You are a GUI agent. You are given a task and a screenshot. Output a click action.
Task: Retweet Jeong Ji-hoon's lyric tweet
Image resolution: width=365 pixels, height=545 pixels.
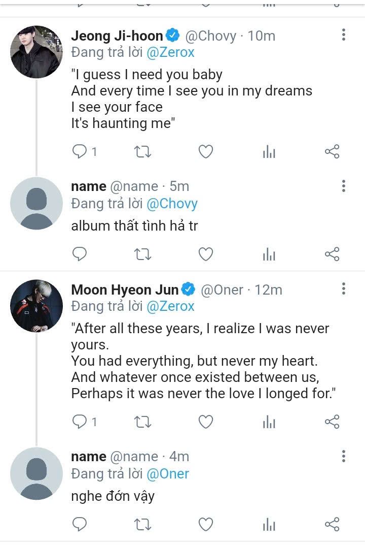tap(142, 151)
